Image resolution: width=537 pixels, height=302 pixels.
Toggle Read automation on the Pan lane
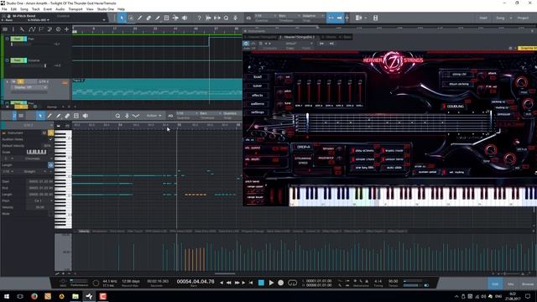(x=17, y=39)
